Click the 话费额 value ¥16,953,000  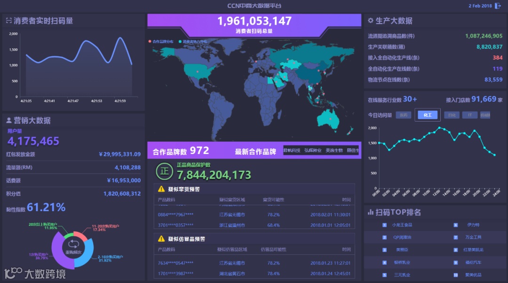pyautogui.click(x=124, y=181)
